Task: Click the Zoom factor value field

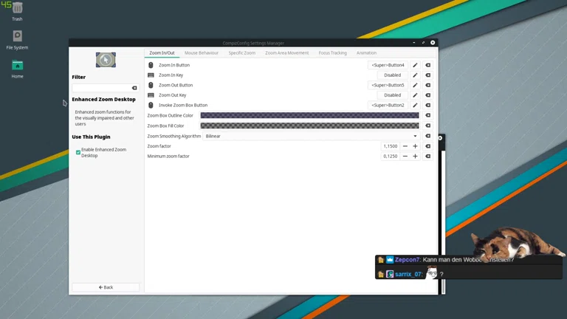Action: [390, 146]
